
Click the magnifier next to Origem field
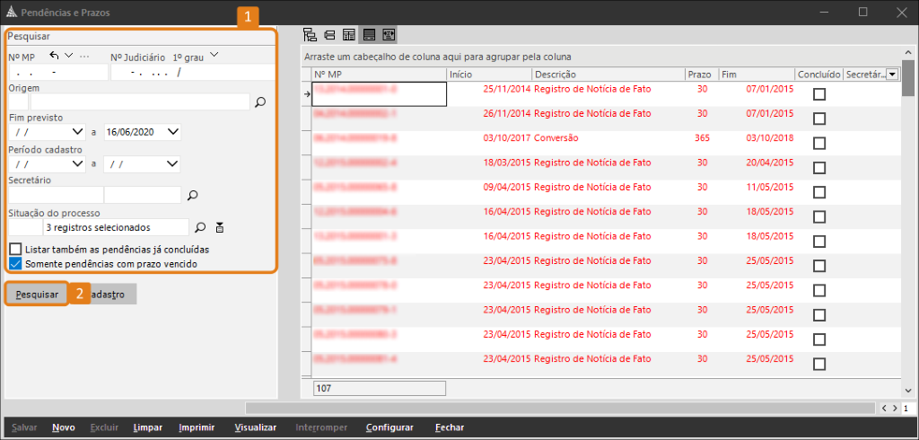[x=260, y=102]
